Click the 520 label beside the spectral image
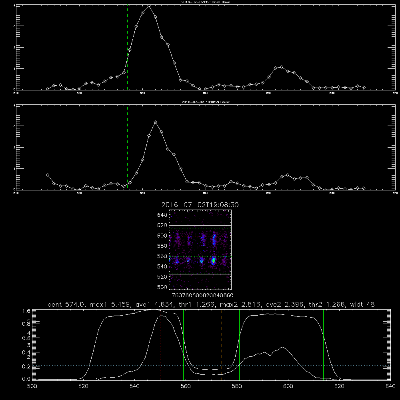 162,277
